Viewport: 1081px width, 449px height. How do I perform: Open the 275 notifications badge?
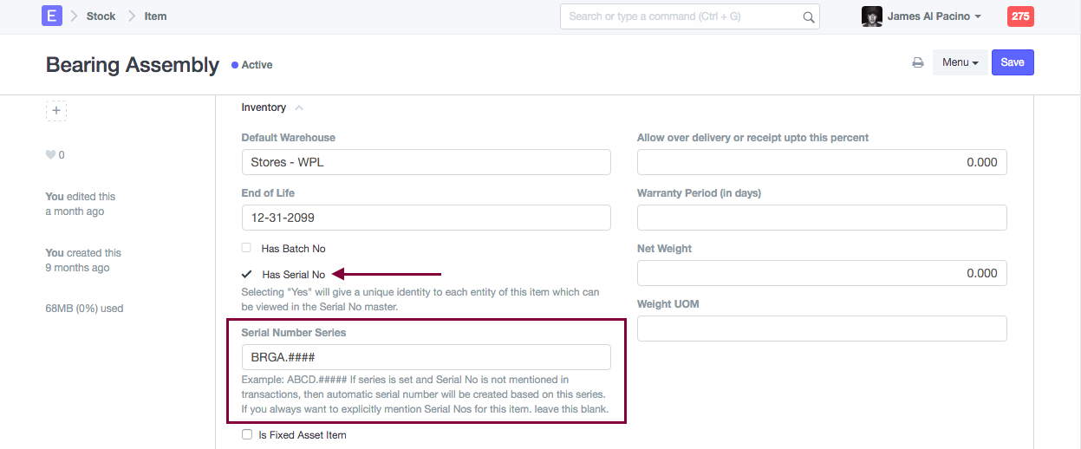tap(1020, 16)
